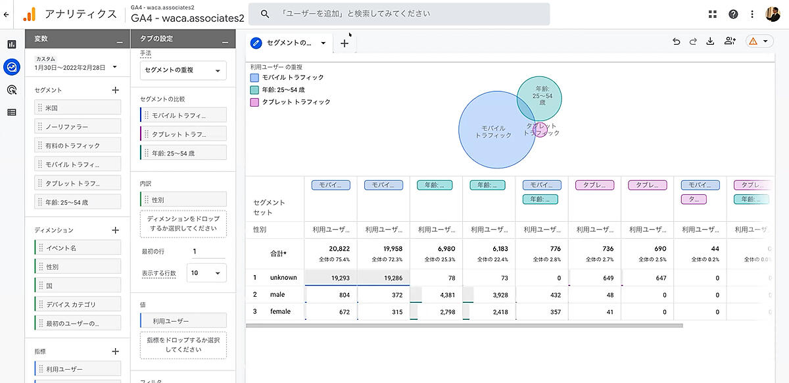The width and height of the screenshot is (789, 383).
Task: Minimize the Variables panel
Action: (x=119, y=40)
